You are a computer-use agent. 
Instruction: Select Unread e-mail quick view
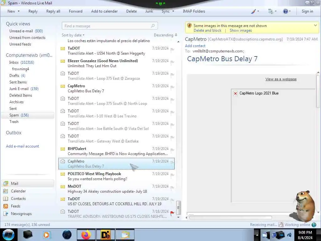(x=26, y=31)
